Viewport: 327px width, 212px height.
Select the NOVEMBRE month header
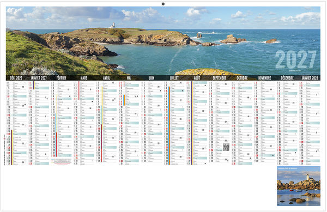[265, 78]
